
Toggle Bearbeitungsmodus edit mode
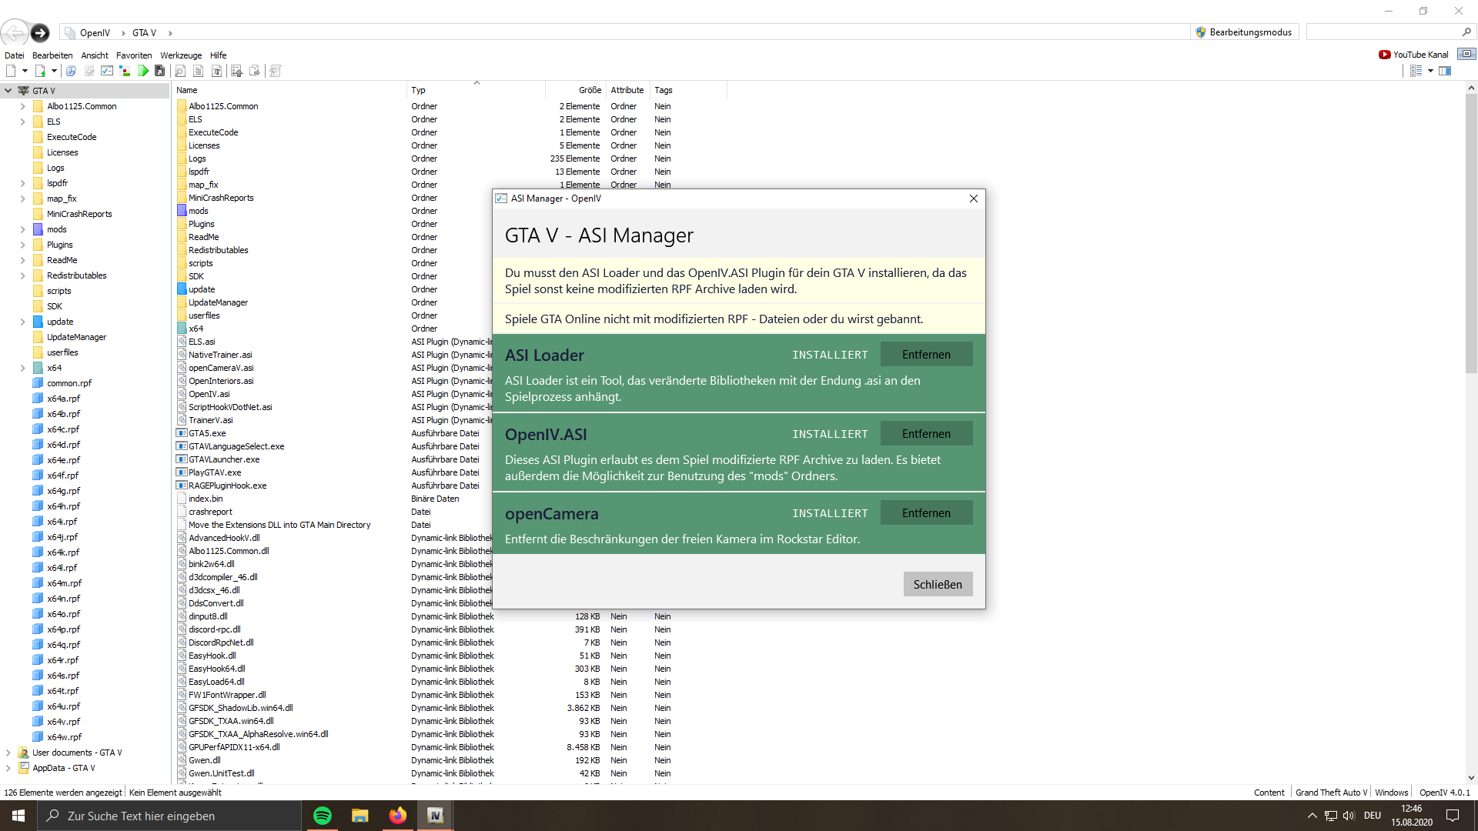tap(1244, 32)
